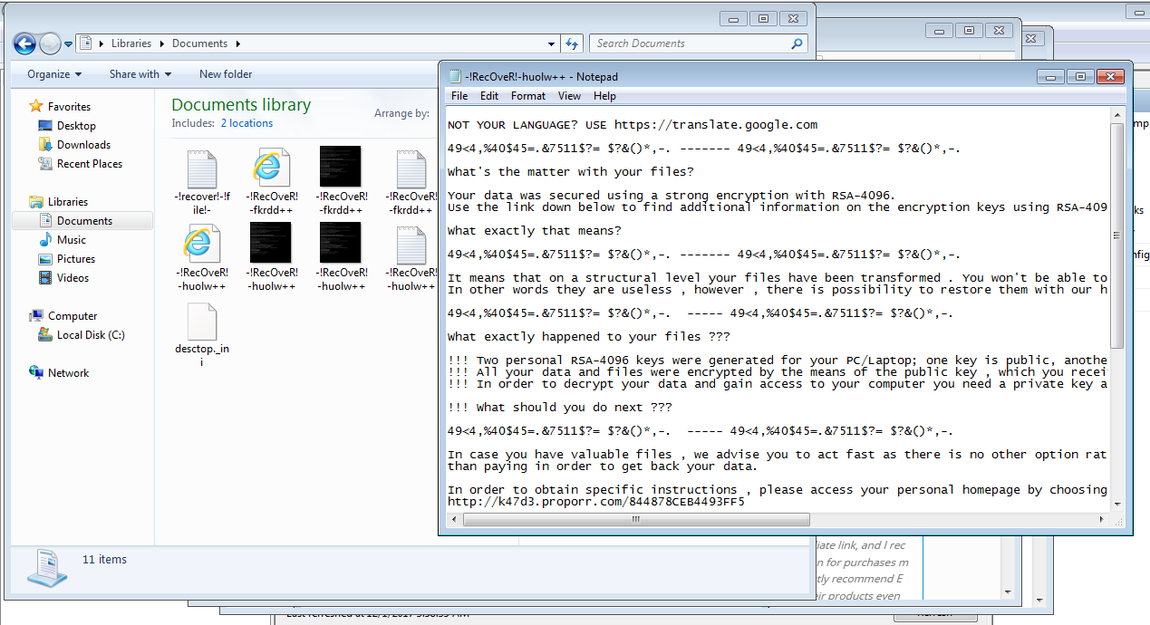Image resolution: width=1150 pixels, height=625 pixels.
Task: Open the File menu in Notepad
Action: pyautogui.click(x=459, y=96)
